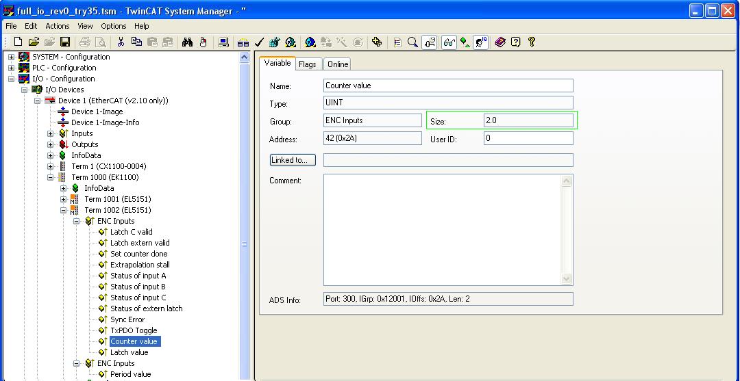Click the Print Preview toolbar icon
The image size is (740, 381).
pyautogui.click(x=101, y=42)
